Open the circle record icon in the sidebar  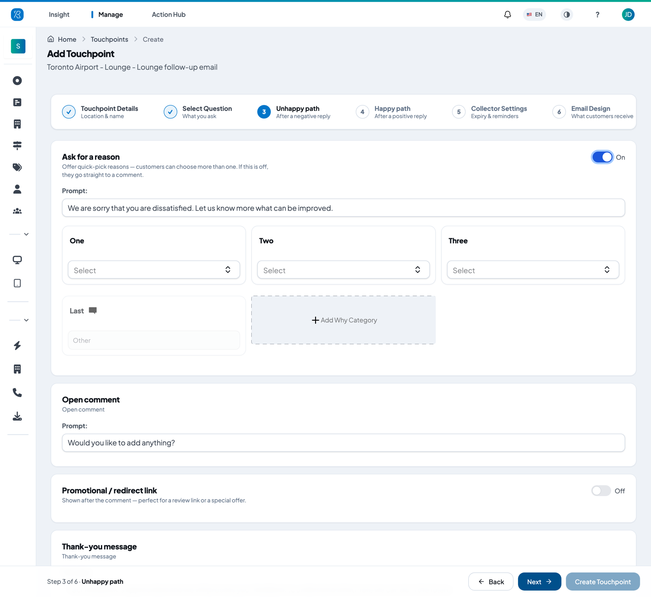(x=17, y=81)
